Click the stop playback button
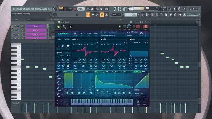This screenshot has width=212, height=119. tap(70, 9)
